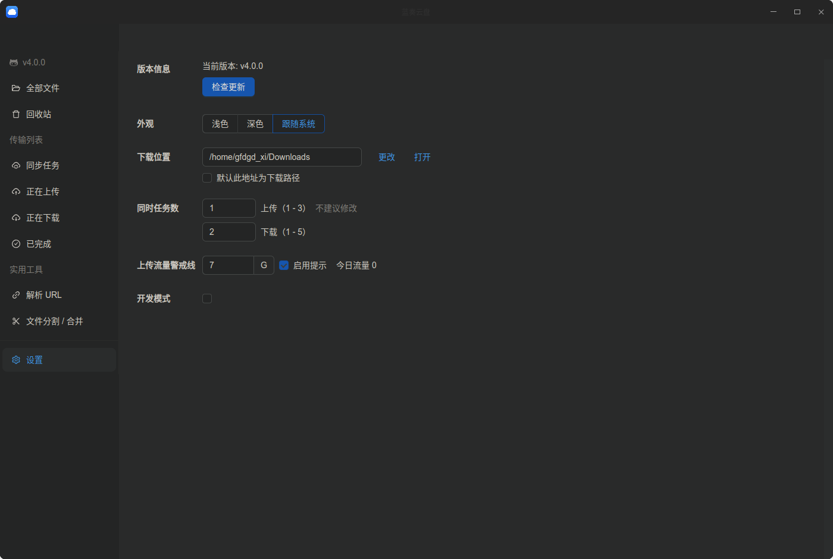Click the 今日流量 0 text
The height and width of the screenshot is (559, 833).
pyautogui.click(x=356, y=265)
